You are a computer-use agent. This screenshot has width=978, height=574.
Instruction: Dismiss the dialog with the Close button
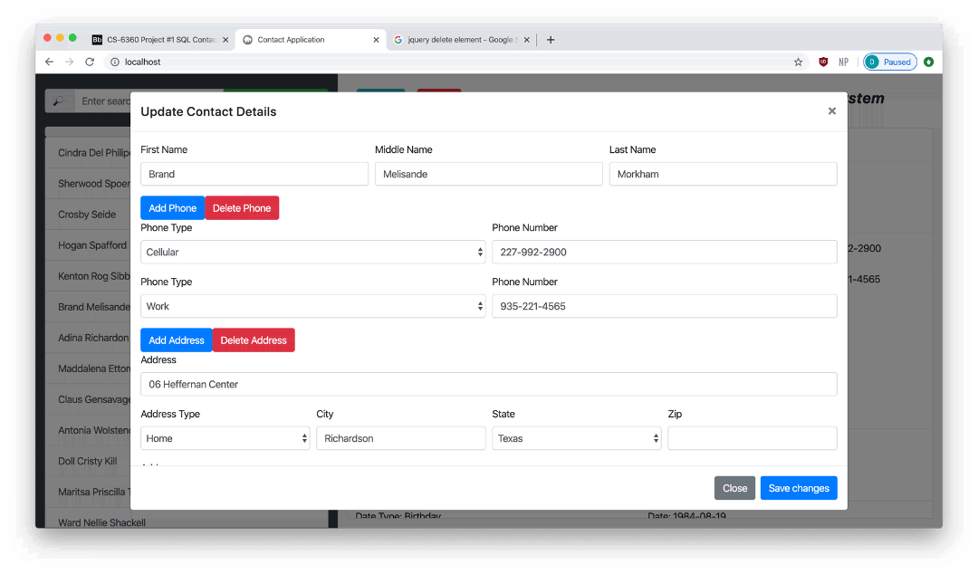[x=734, y=487]
